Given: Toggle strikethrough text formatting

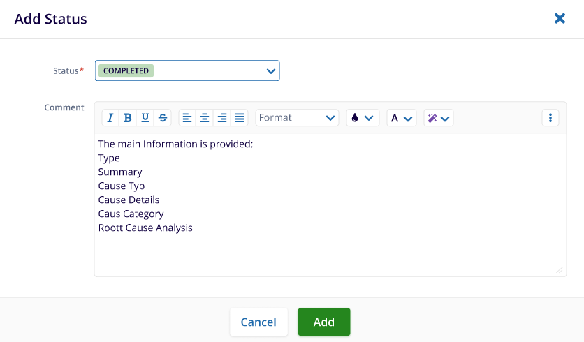Looking at the screenshot, I should 163,118.
